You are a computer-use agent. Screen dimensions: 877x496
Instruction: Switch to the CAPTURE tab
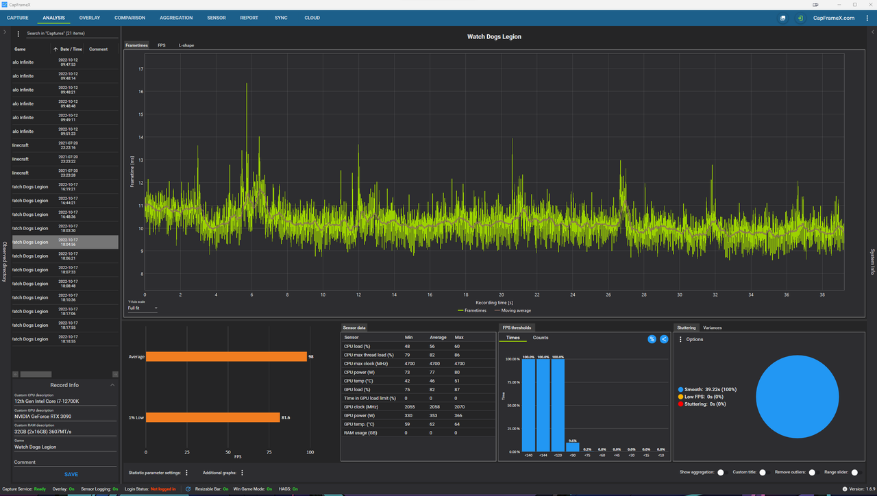coord(17,18)
